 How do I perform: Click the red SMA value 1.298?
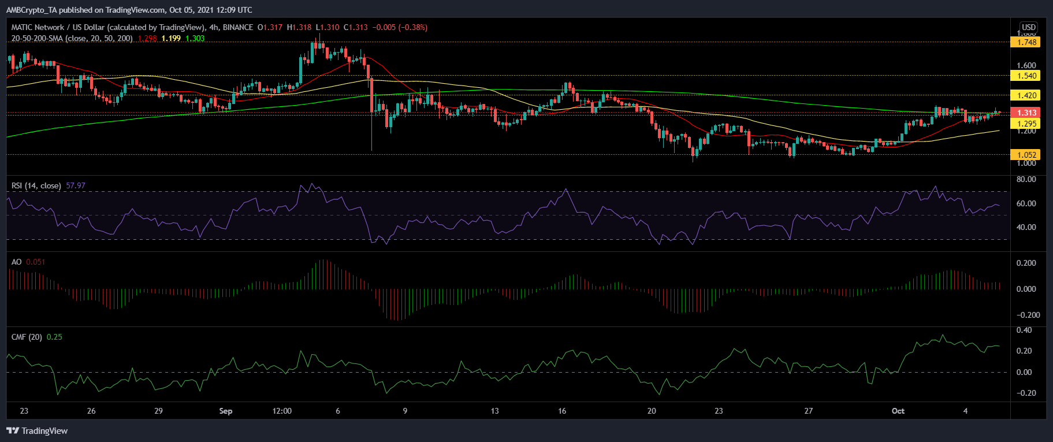[147, 38]
